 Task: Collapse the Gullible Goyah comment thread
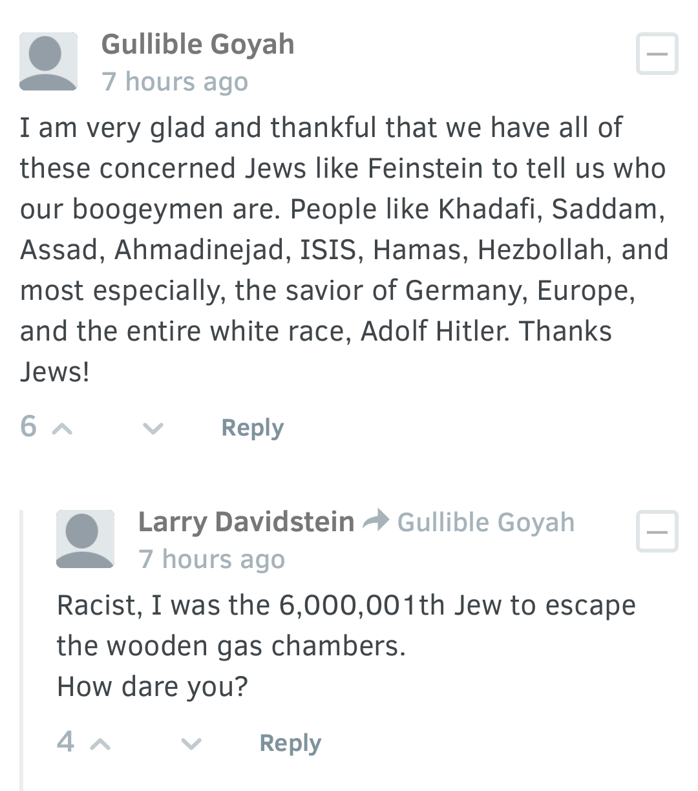click(x=657, y=54)
